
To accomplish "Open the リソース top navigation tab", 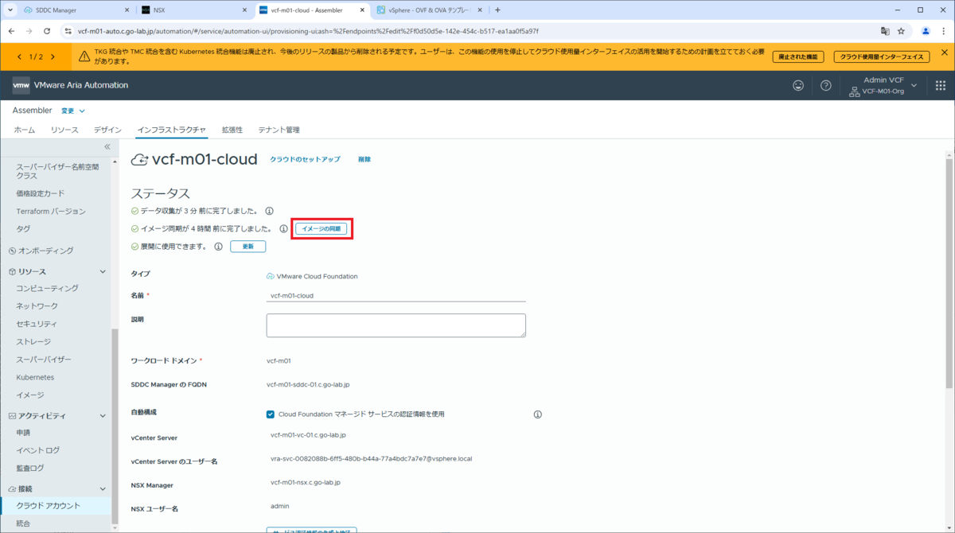I will pyautogui.click(x=64, y=130).
